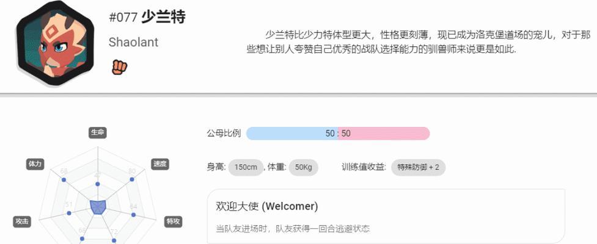Click the 50Kg weight pill
Image resolution: width=597 pixels, height=244 pixels.
coord(304,167)
